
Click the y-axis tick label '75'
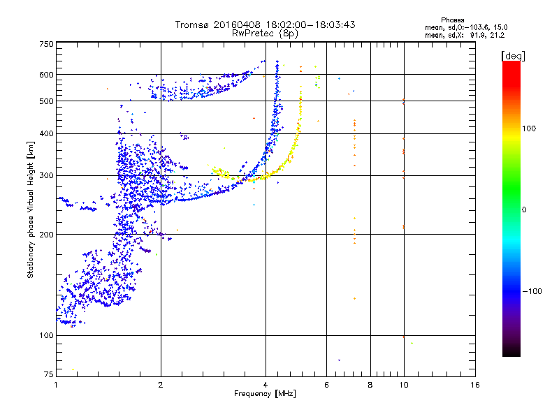pos(49,374)
